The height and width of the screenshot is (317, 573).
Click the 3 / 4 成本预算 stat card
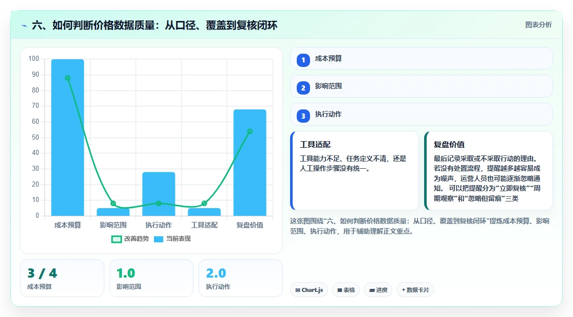[62, 278]
